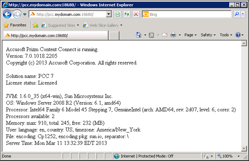Open Suggested Sites link
Screen dimensions: 249x161
coord(58,25)
